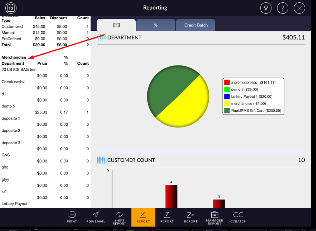Select the X Report button

click(x=143, y=217)
